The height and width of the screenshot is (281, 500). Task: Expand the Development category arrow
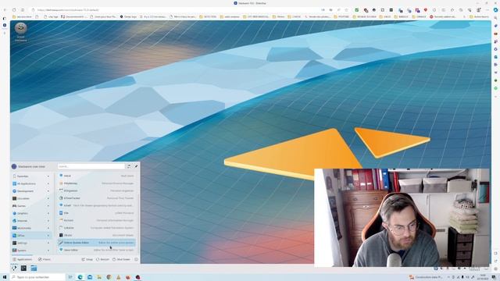48,190
